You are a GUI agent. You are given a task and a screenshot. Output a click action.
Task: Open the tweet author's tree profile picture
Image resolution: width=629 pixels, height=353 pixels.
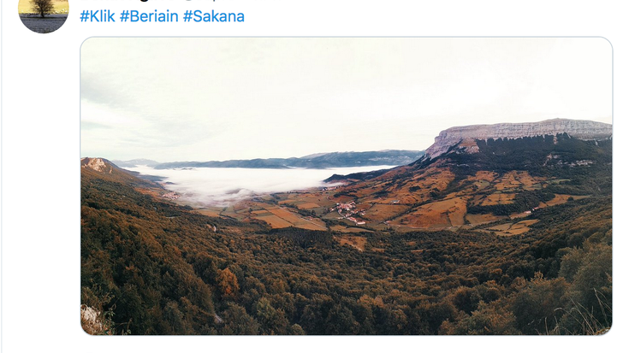(x=44, y=14)
